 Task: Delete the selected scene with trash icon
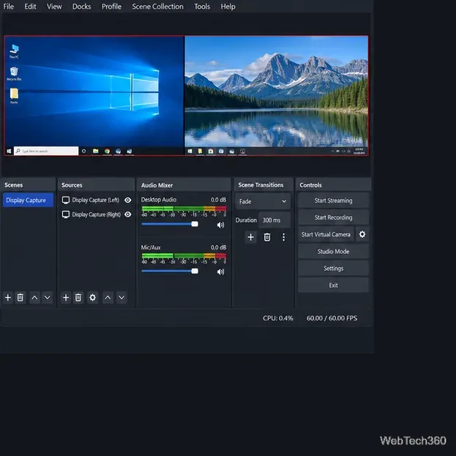click(x=20, y=297)
